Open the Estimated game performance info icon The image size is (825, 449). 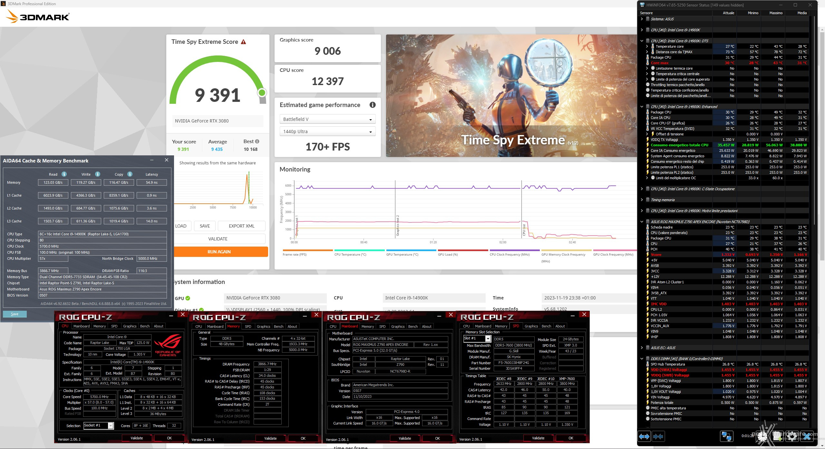[x=373, y=105]
